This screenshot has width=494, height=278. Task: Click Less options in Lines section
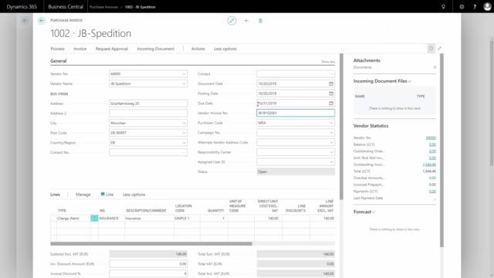click(134, 195)
